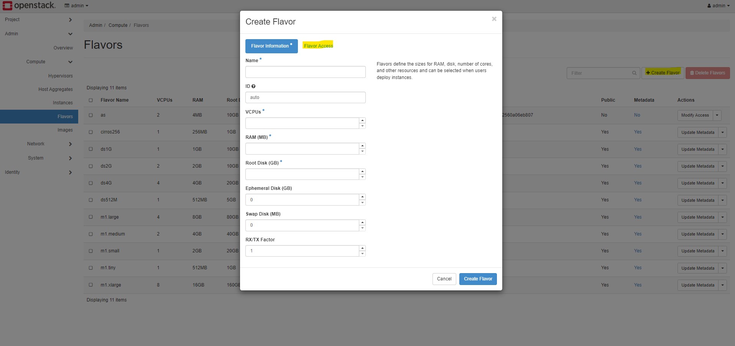This screenshot has height=346, width=735.
Task: Check the box for flavor cirros256
Action: tap(91, 132)
